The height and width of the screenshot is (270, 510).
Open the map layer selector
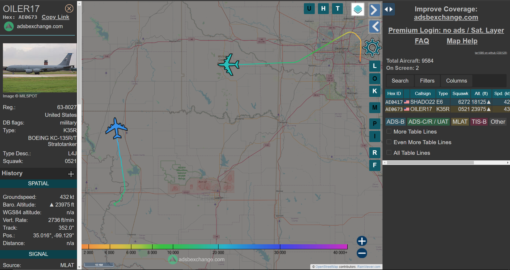[358, 9]
